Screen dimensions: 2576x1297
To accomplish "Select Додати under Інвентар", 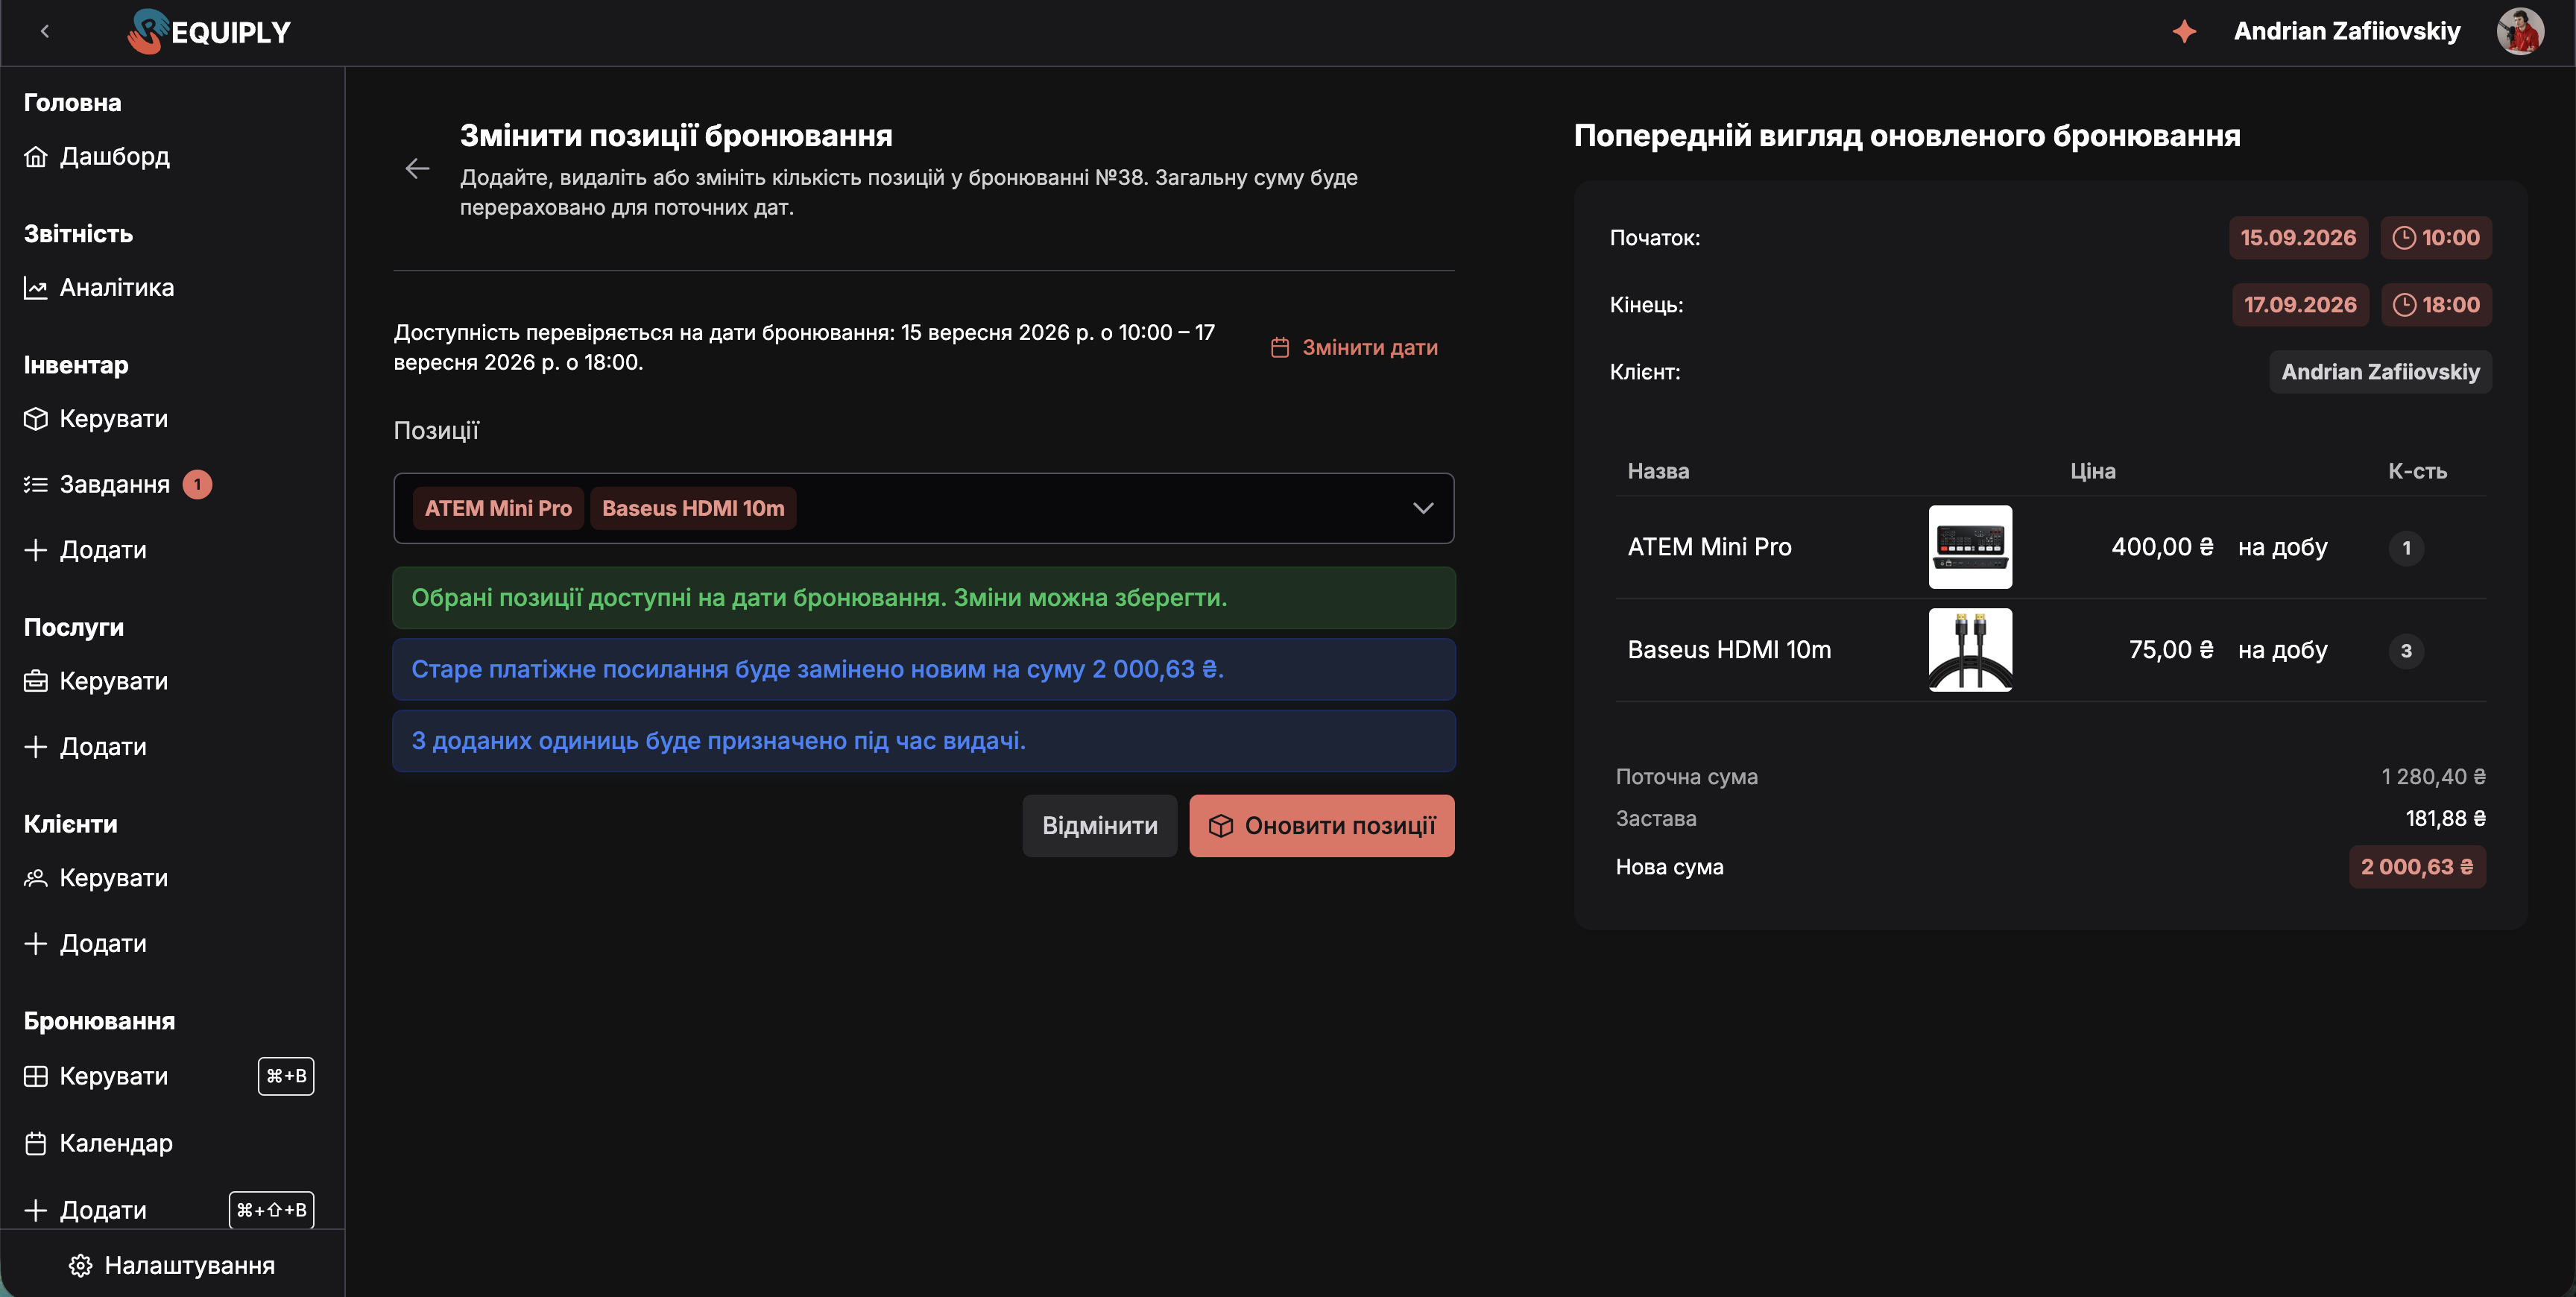I will click(x=86, y=550).
